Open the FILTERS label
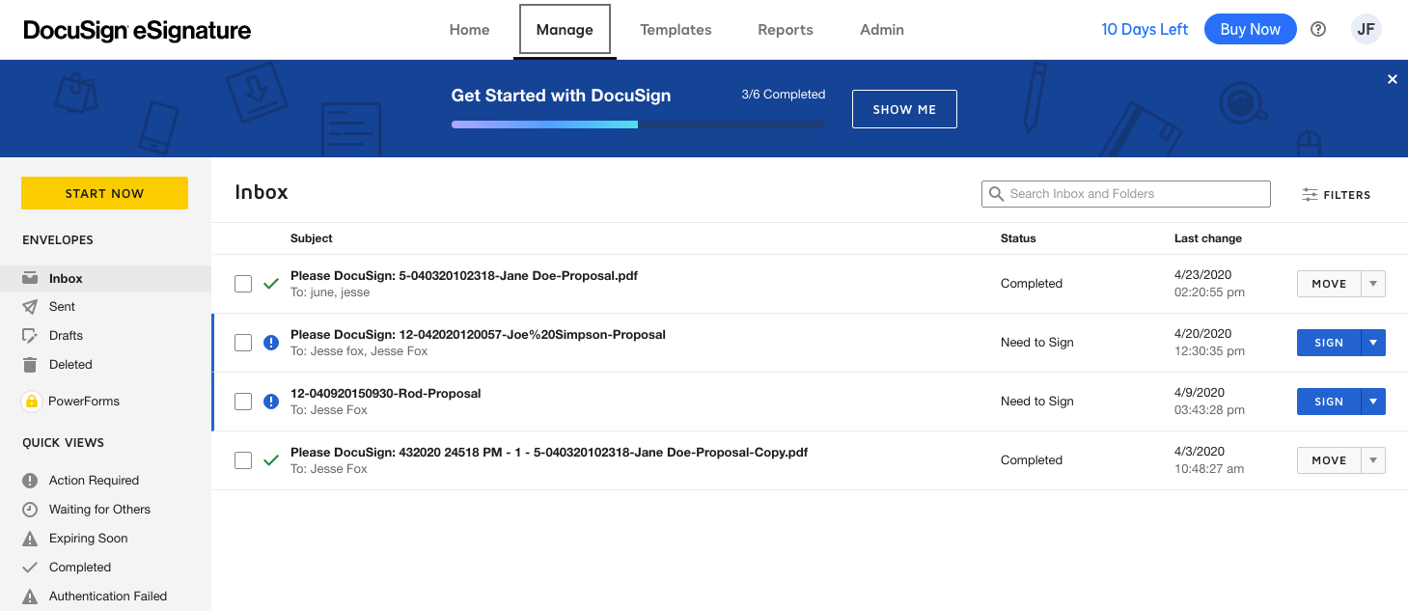 [1347, 195]
